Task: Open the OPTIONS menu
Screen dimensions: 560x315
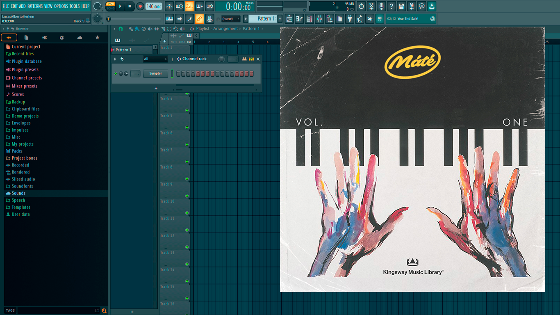Action: click(61, 6)
